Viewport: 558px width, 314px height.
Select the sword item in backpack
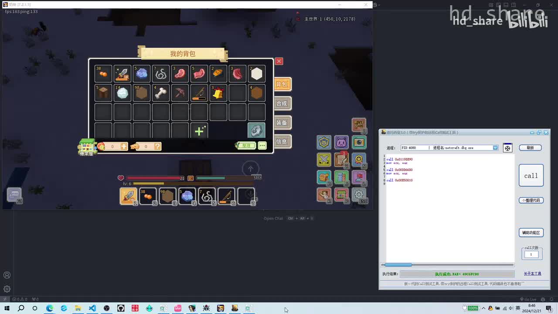point(122,74)
